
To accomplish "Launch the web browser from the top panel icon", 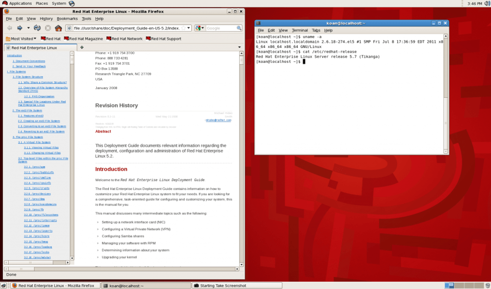I will [x=72, y=3].
